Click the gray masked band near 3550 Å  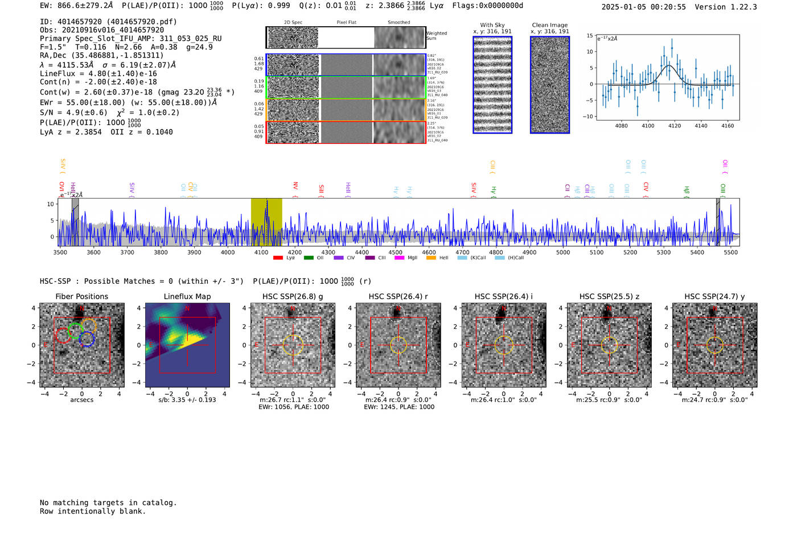[75, 222]
